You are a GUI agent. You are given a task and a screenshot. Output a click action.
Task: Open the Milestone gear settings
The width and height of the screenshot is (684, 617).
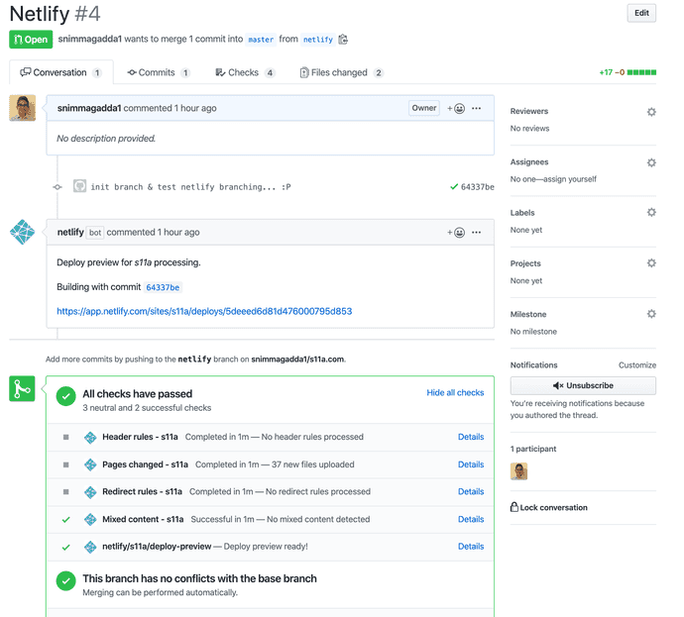(651, 314)
